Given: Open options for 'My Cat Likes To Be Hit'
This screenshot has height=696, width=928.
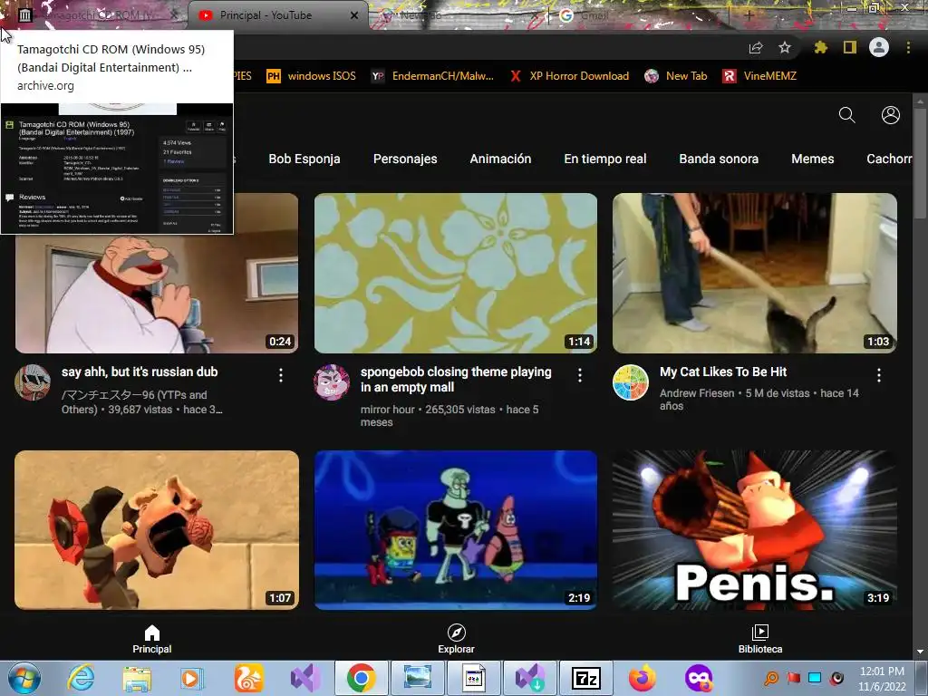Looking at the screenshot, I should pos(878,374).
